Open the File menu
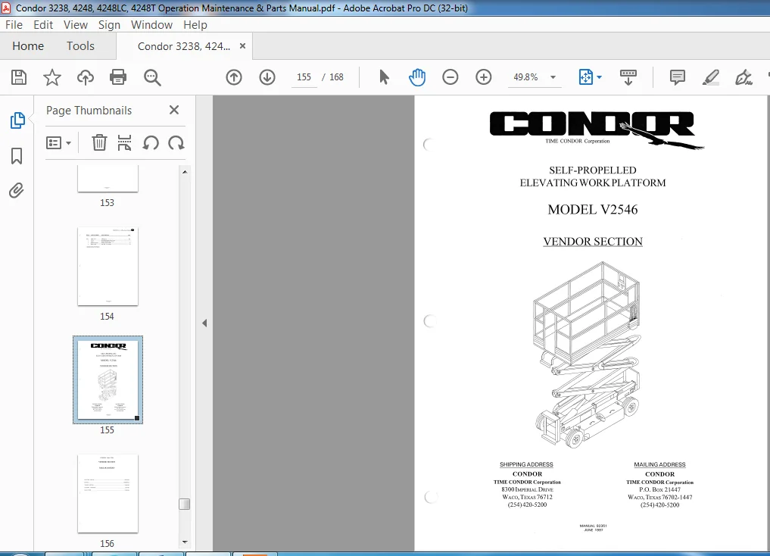Screen dimensions: 770x556 coord(14,24)
